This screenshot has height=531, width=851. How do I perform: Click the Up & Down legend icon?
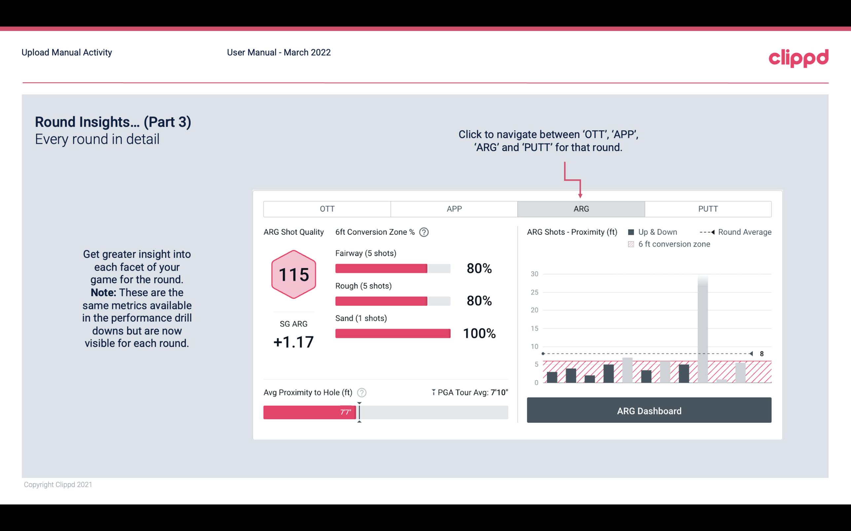pos(634,232)
